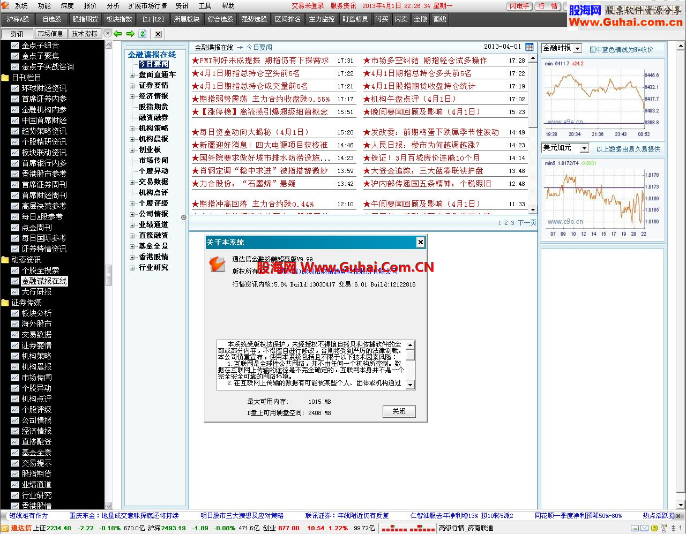Select the 资讯 tab
Viewport: 686px width, 534px height.
click(17, 34)
